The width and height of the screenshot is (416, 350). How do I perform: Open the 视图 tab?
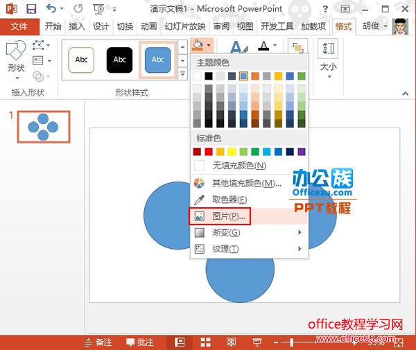pyautogui.click(x=245, y=26)
